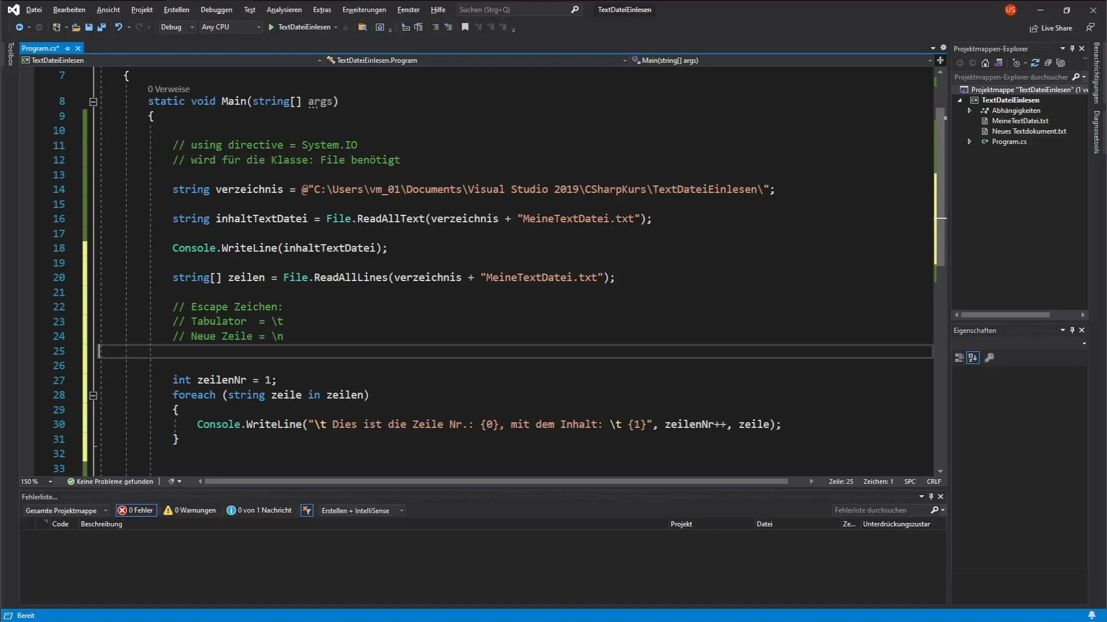
Task: Toggle auto-hide pin of Eigenschaften panel
Action: coord(1072,330)
